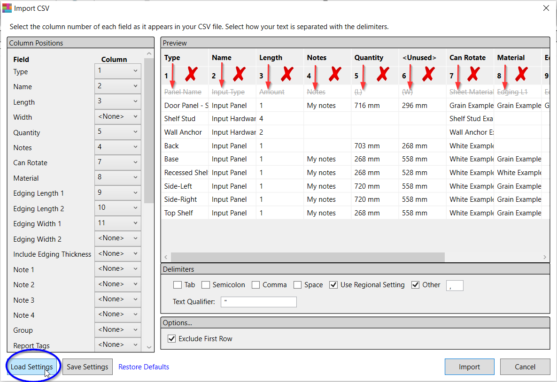Image resolution: width=557 pixels, height=382 pixels.
Task: Enable the Comma delimiter checkbox
Action: point(255,285)
